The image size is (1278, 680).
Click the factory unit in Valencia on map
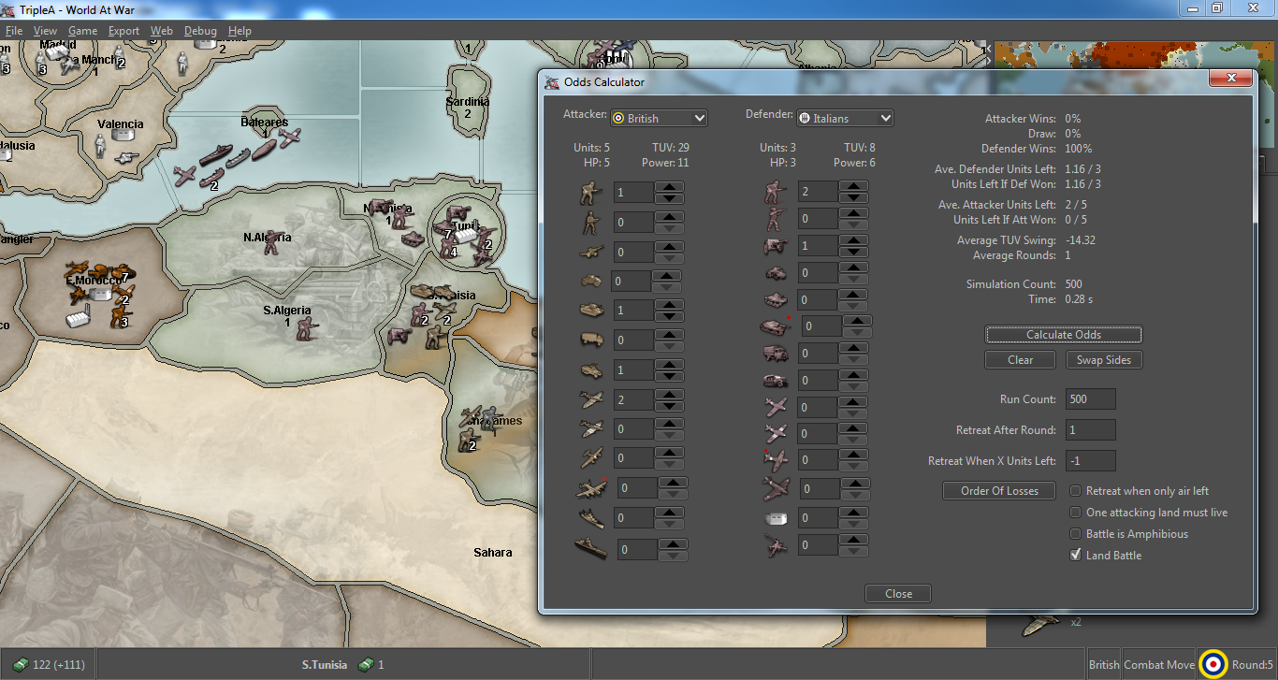point(123,136)
